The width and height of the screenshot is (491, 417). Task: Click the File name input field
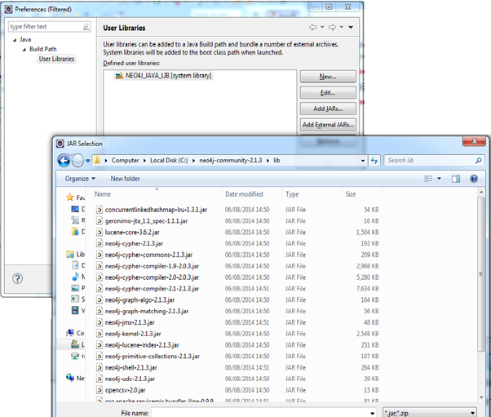click(x=260, y=413)
